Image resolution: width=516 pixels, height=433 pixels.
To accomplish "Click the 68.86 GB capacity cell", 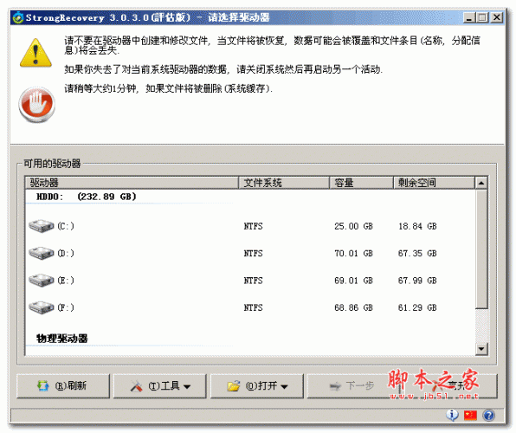I will click(353, 307).
